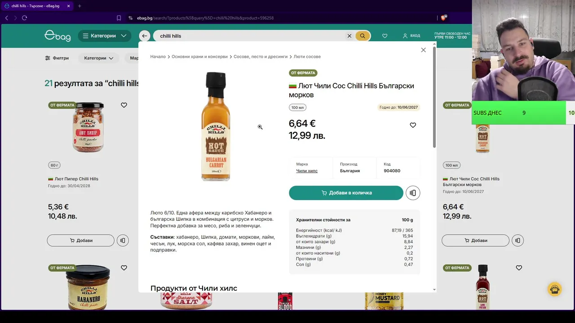Open the Филтри filter panel
This screenshot has height=323, width=575.
57,58
